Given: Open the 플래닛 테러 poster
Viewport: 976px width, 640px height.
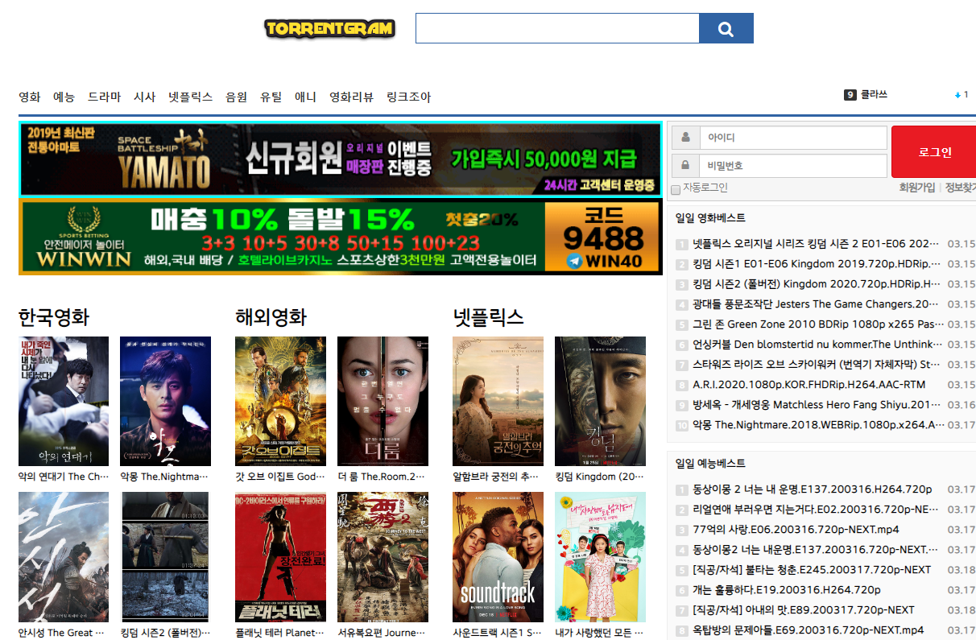Looking at the screenshot, I should pos(281,557).
